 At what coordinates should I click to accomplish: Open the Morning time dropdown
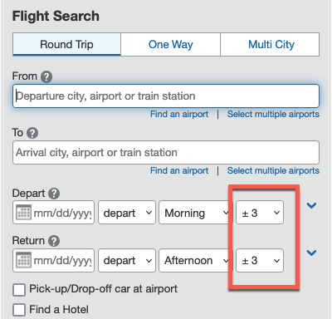(195, 213)
